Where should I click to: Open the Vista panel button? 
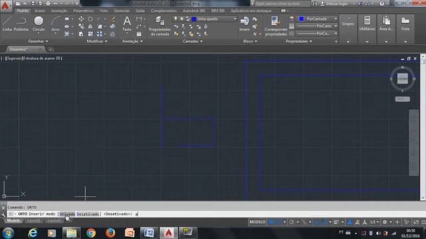tap(405, 29)
